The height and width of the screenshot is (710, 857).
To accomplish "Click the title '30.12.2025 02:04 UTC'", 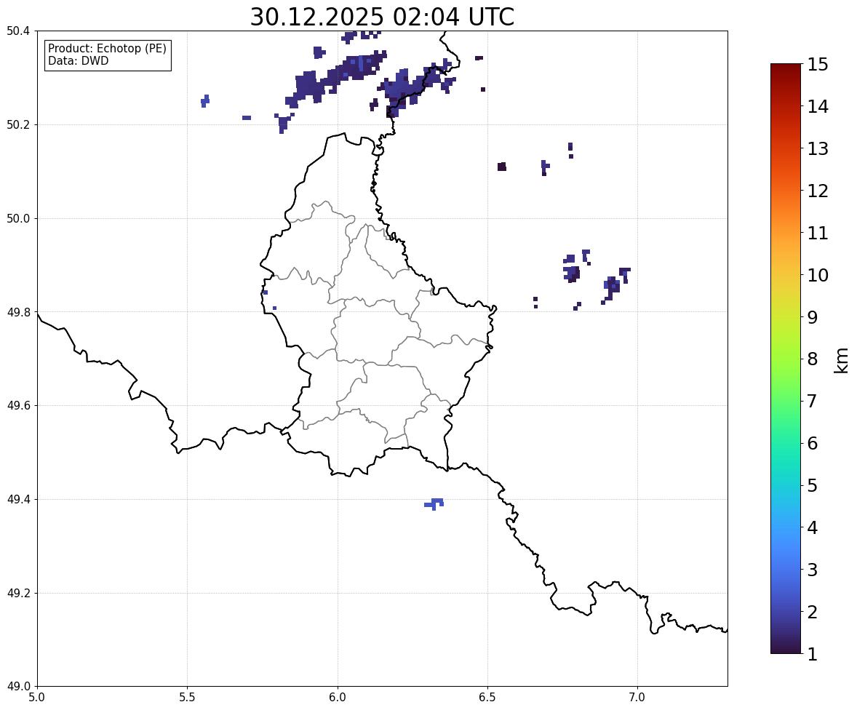I will click(x=382, y=17).
